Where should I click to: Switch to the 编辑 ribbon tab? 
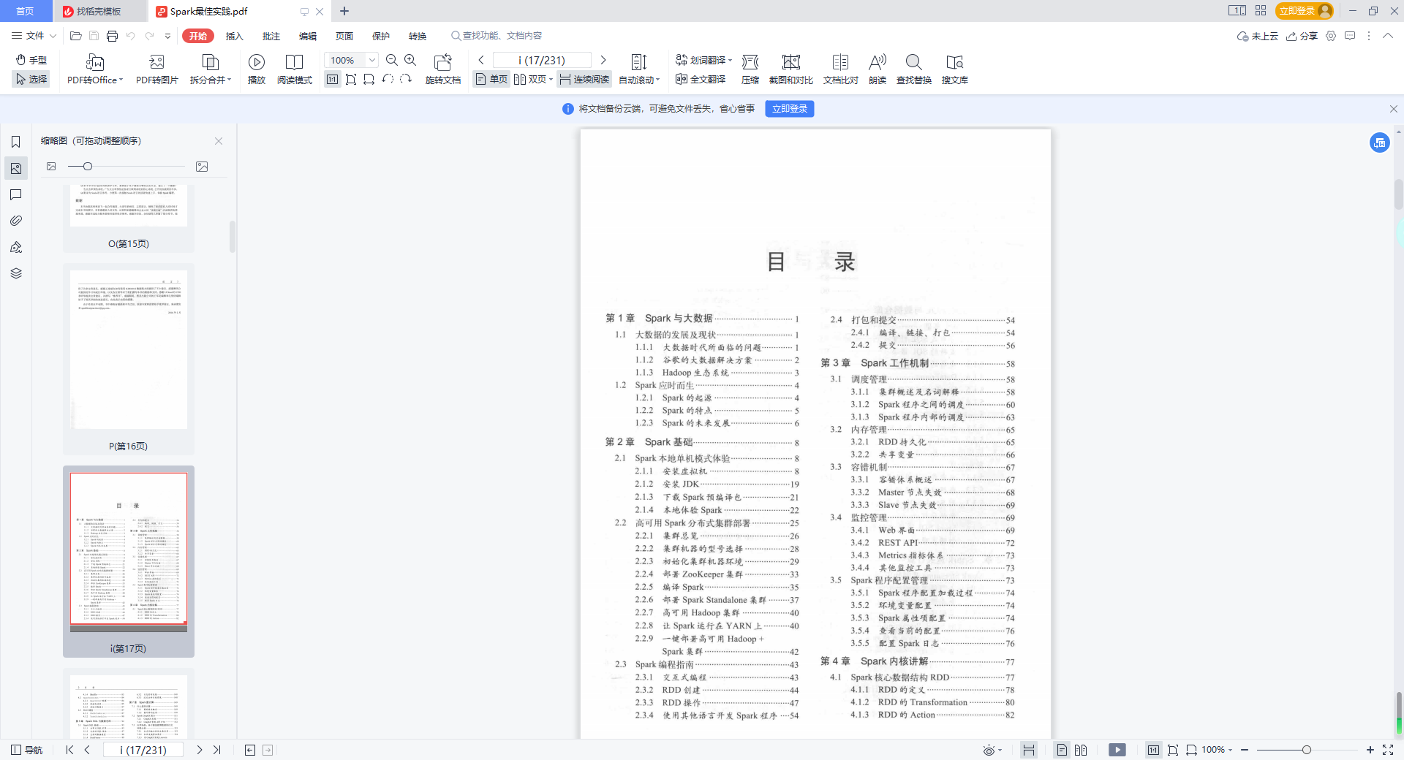[307, 36]
